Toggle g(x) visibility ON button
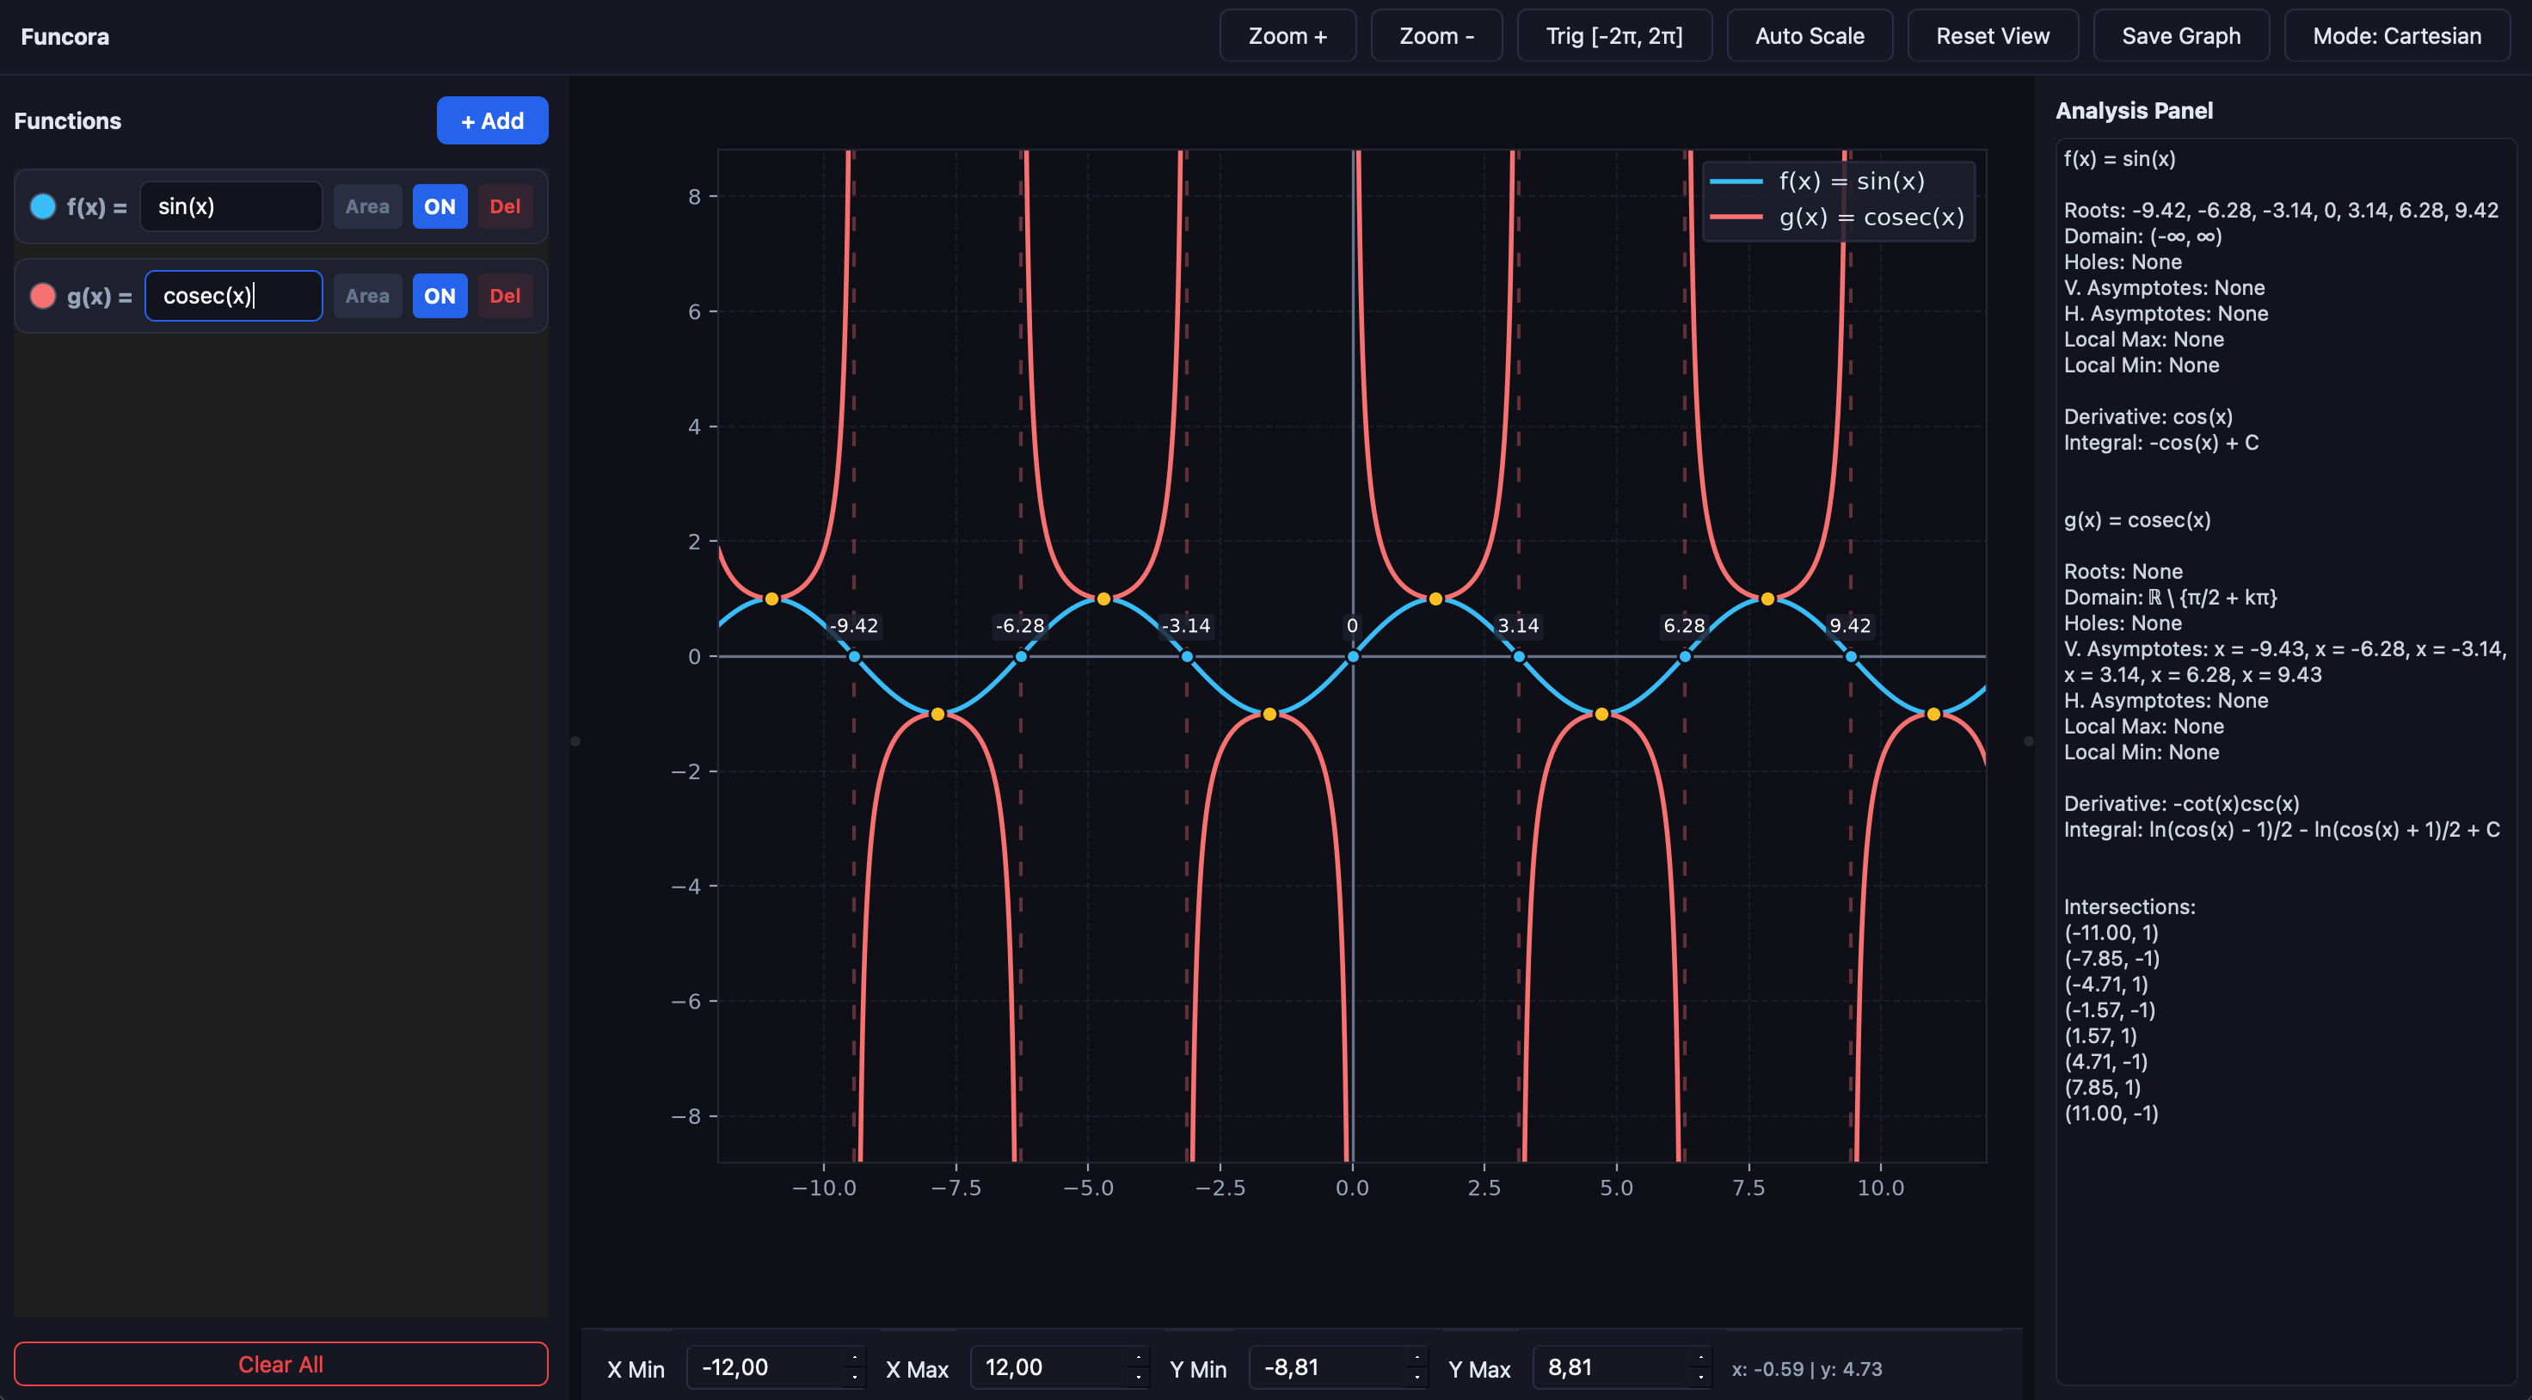Image resolution: width=2532 pixels, height=1400 pixels. tap(439, 296)
